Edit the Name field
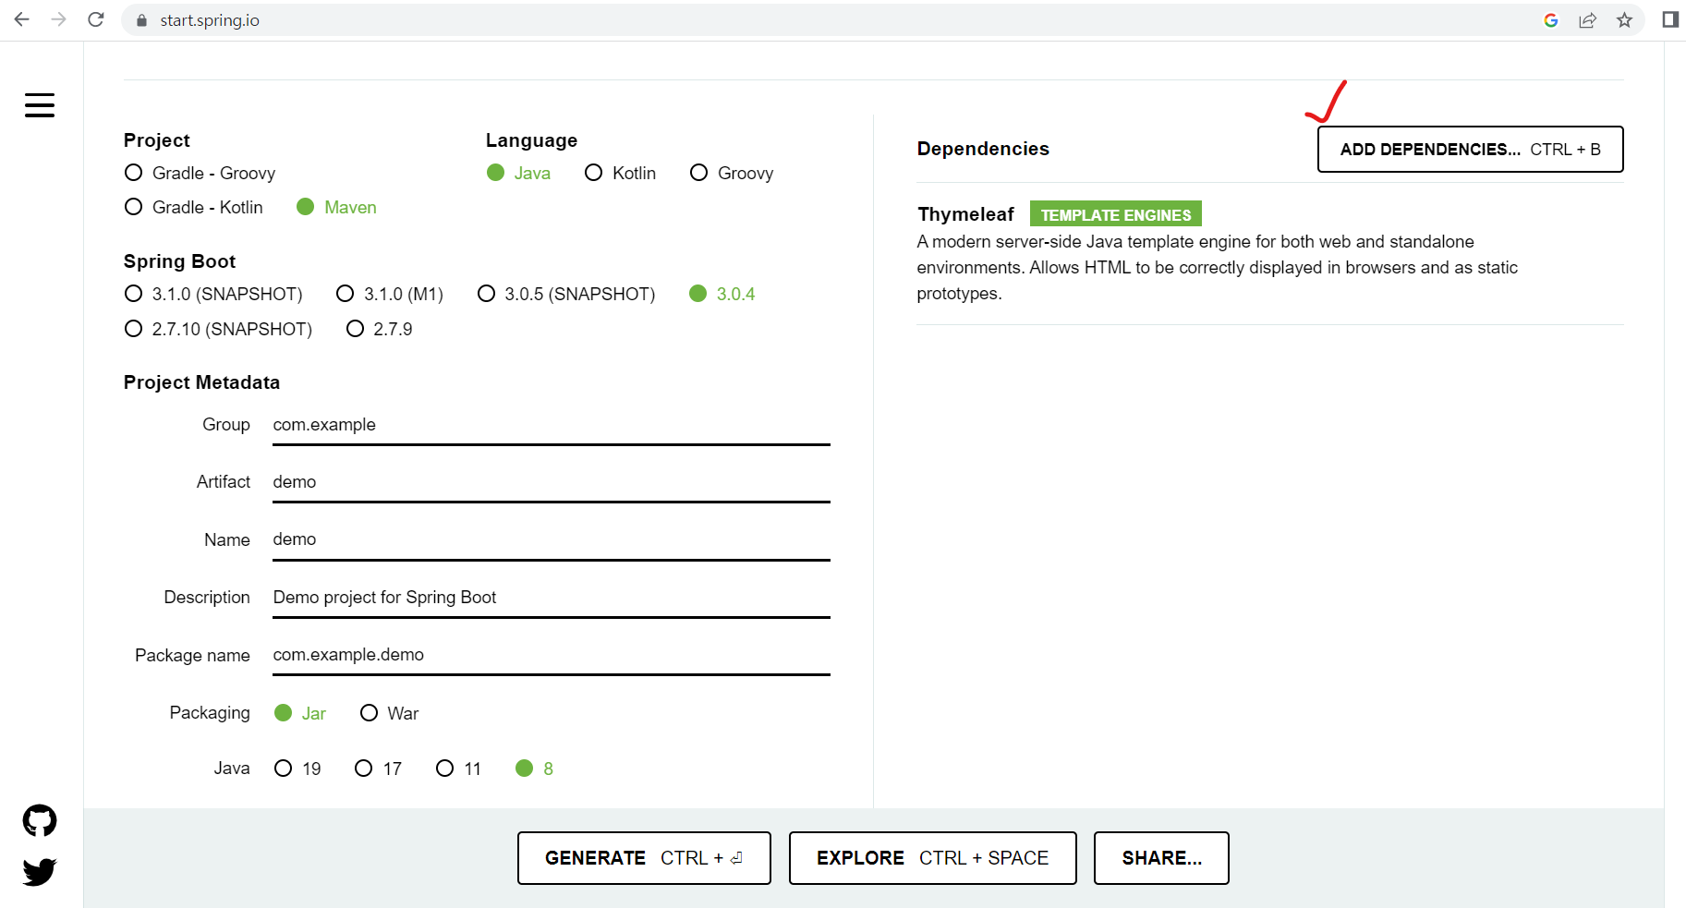This screenshot has width=1686, height=908. click(552, 539)
